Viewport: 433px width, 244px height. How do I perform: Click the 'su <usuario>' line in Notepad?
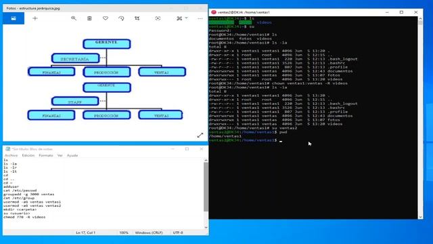click(x=16, y=213)
